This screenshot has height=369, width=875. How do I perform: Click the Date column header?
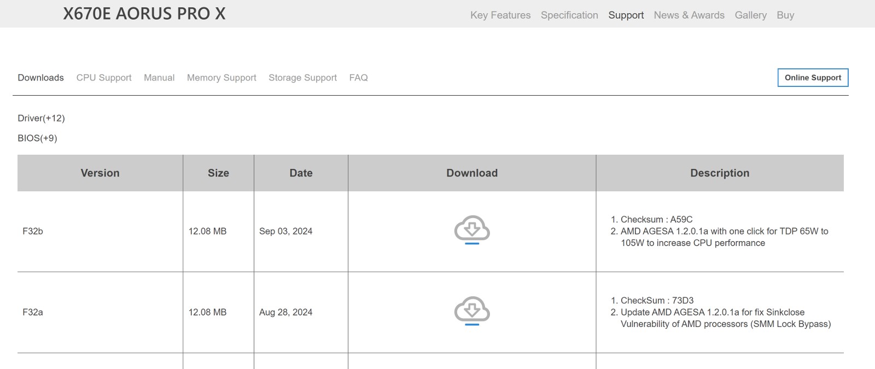tap(301, 173)
